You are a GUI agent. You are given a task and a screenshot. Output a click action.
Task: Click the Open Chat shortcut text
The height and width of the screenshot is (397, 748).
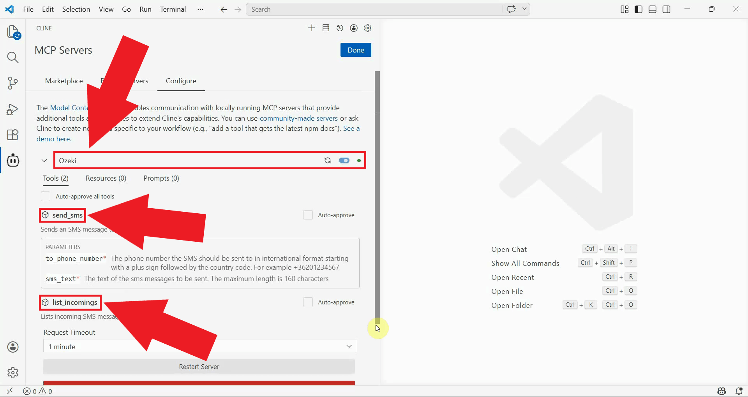coord(509,249)
